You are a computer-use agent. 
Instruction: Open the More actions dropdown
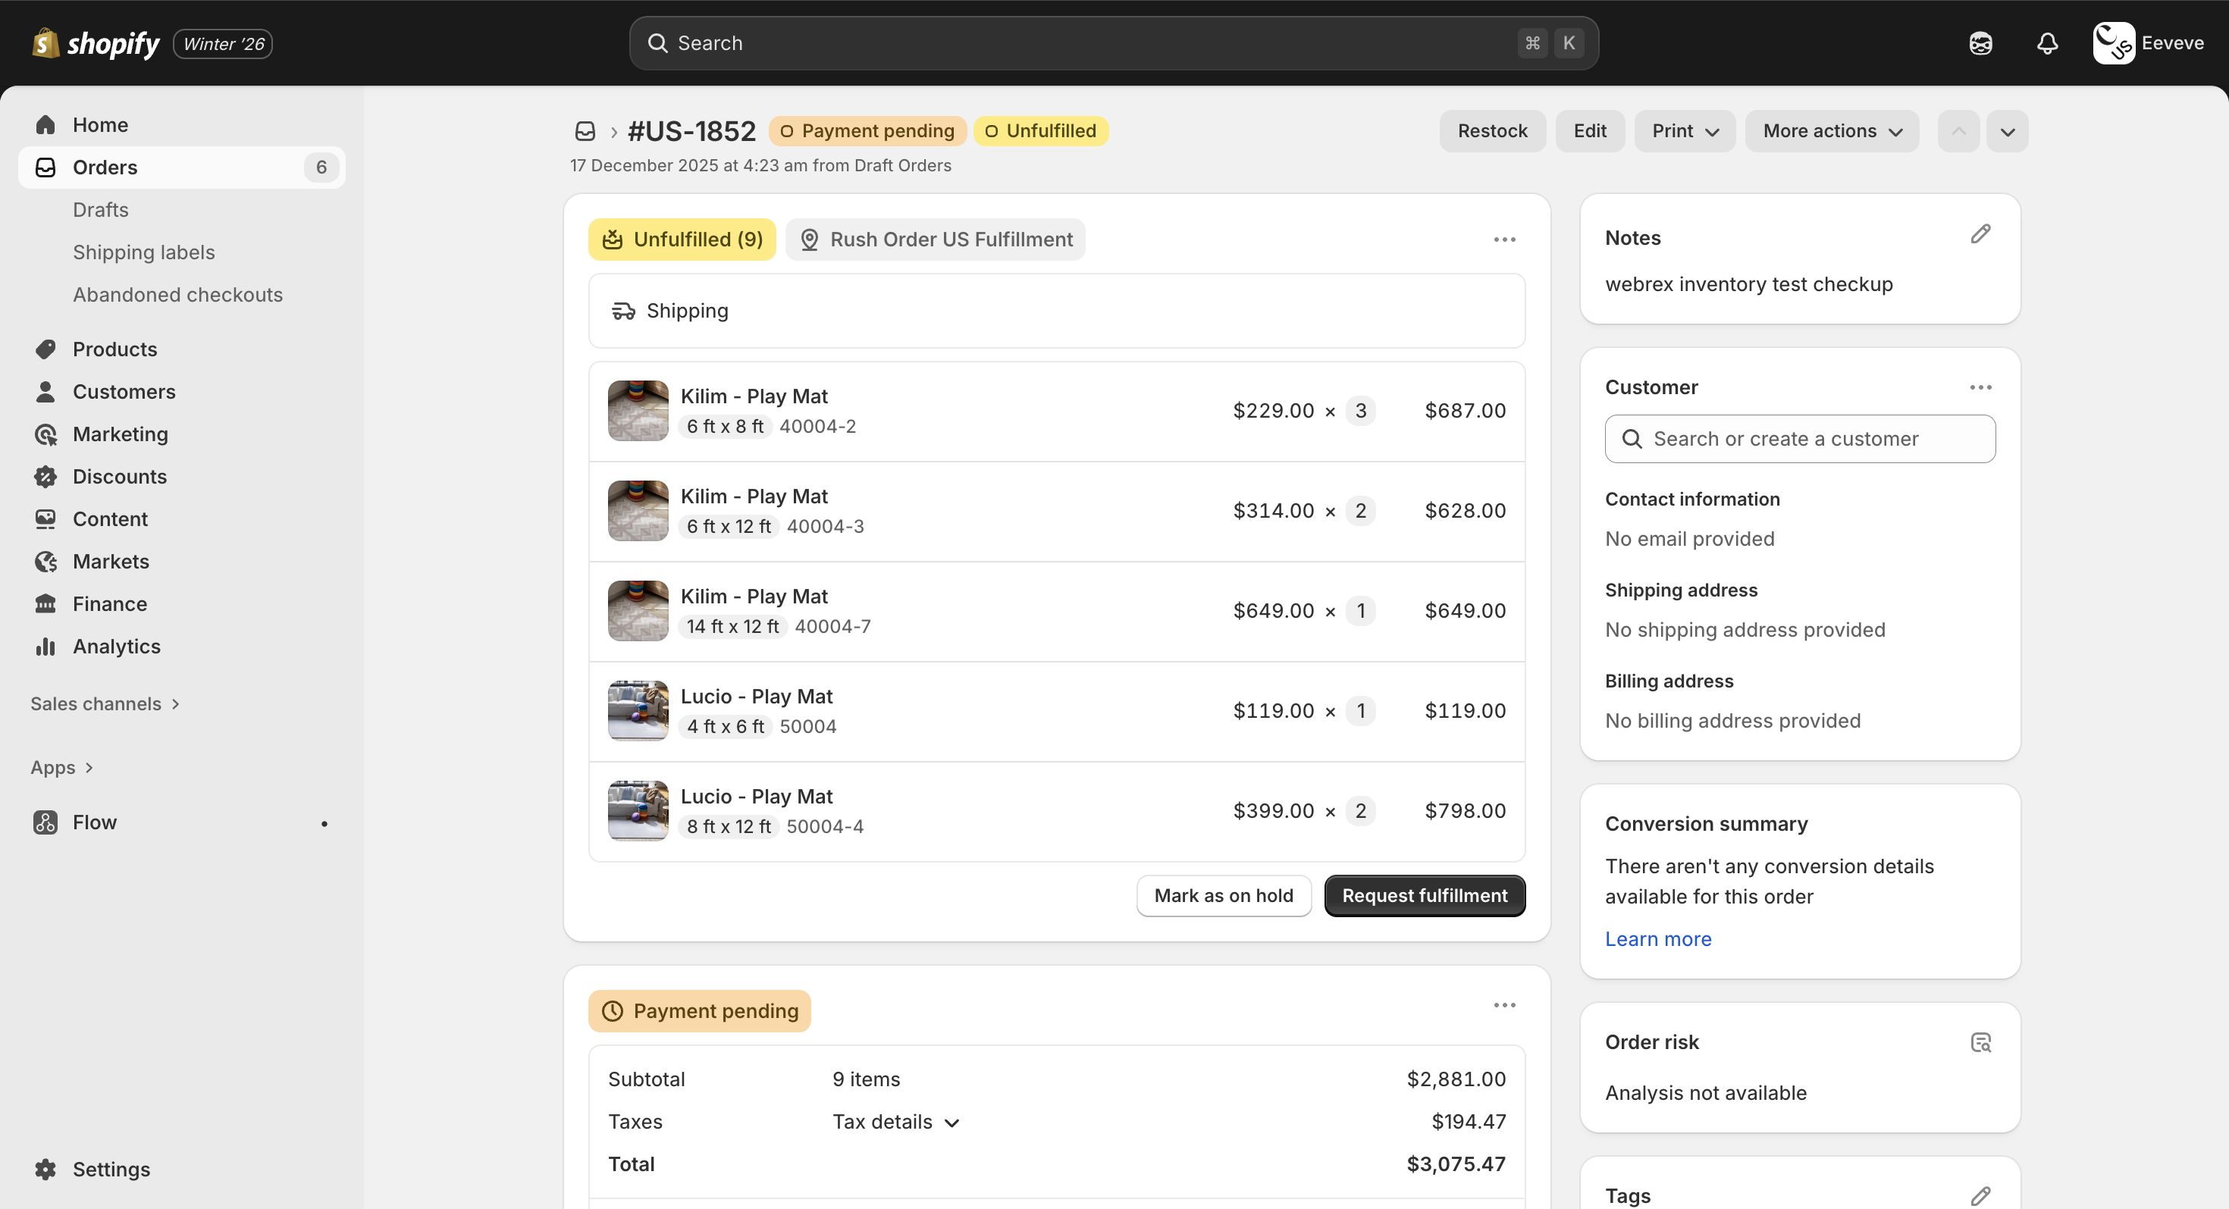[1831, 130]
